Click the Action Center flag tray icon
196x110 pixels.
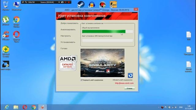point(166,107)
